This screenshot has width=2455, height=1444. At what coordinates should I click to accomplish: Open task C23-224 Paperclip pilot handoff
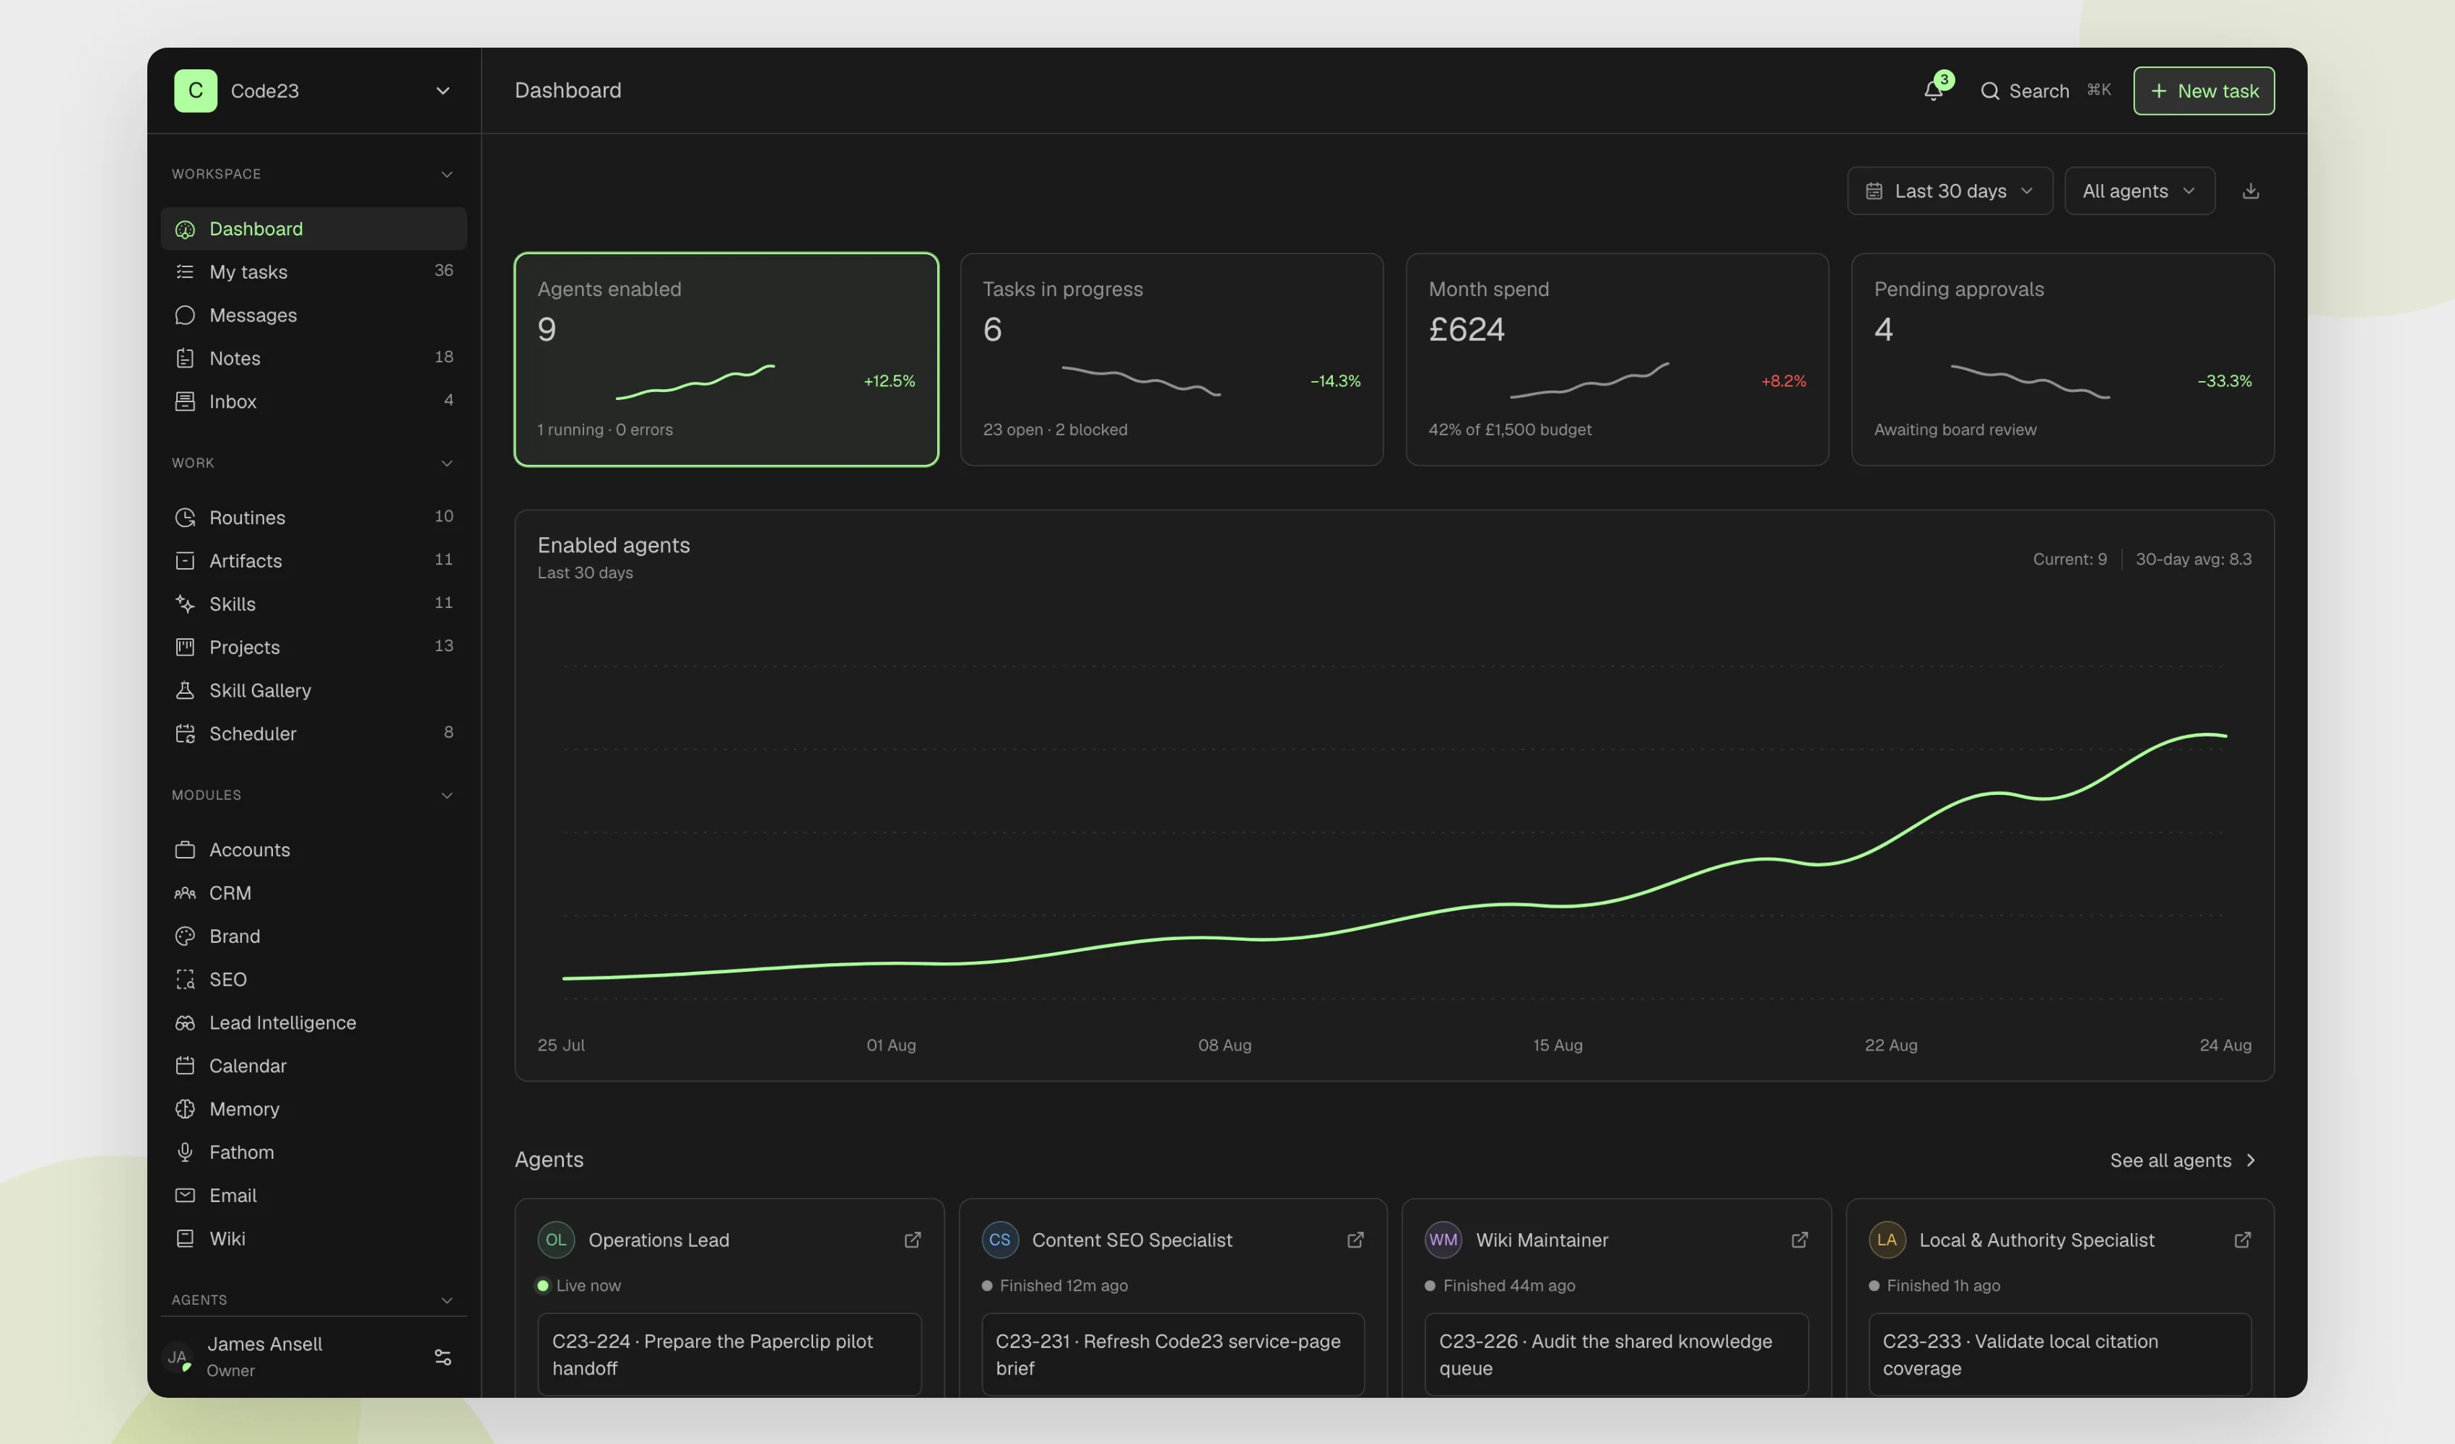point(729,1354)
